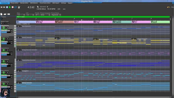Select the IVm7 chord block
This screenshot has height=98, width=174.
click(141, 22)
